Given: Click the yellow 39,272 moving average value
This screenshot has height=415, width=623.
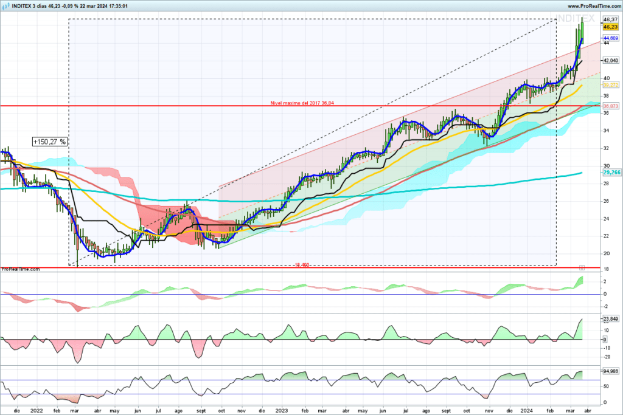Looking at the screenshot, I should tap(611, 85).
